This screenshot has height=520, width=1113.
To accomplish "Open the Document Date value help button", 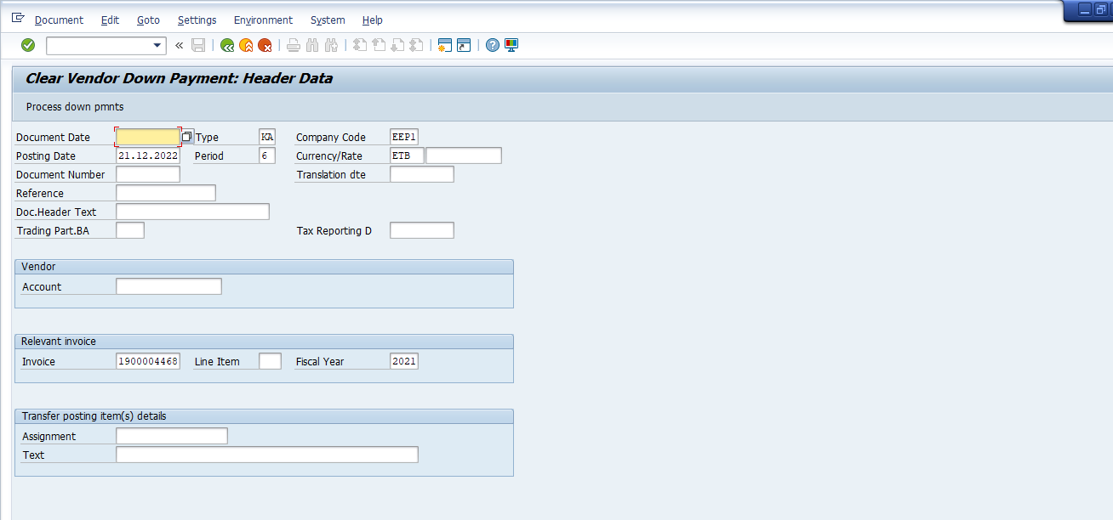I will pos(187,137).
